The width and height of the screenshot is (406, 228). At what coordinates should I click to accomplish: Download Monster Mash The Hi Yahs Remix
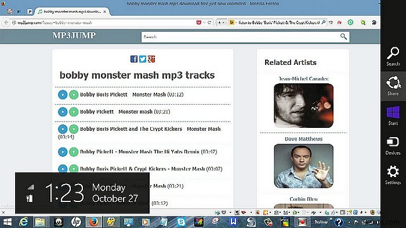[74, 152]
